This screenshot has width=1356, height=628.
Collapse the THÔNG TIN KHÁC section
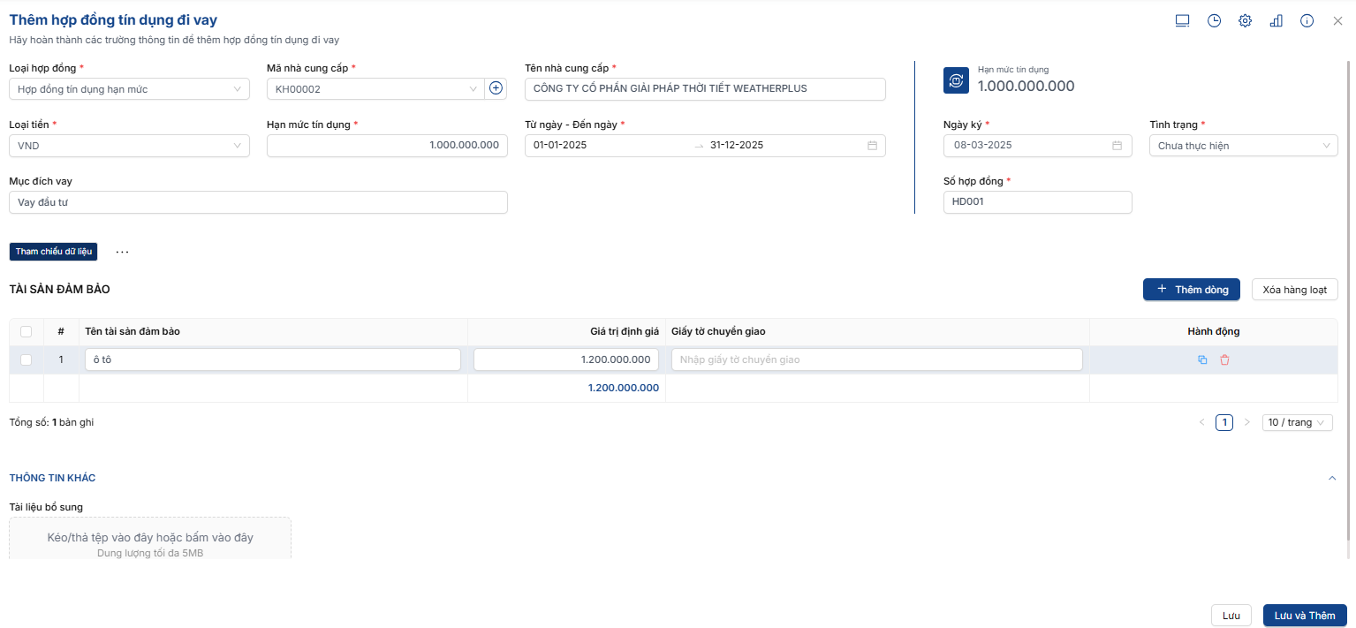(x=1332, y=478)
